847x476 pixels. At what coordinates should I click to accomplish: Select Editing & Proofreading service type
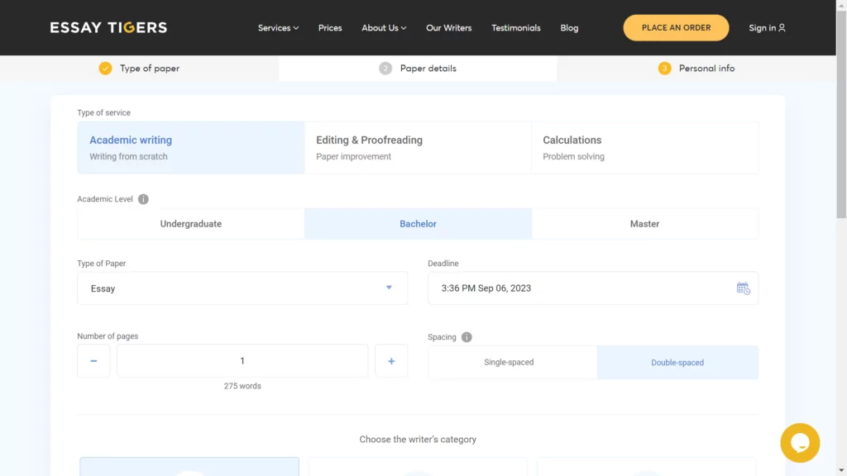click(x=418, y=147)
